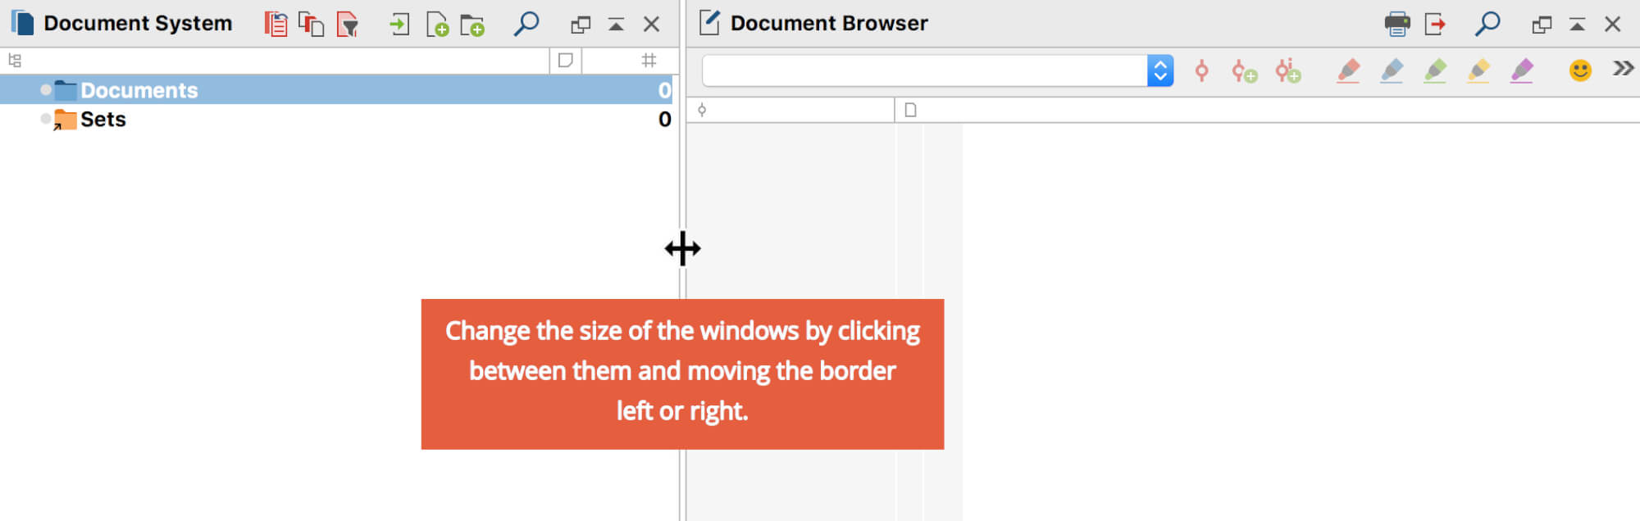Close the Document System panel
The width and height of the screenshot is (1640, 521).
click(651, 25)
